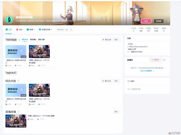Click clock icon beside 11-15 in 直播录播
The width and height of the screenshot is (181, 135).
tap(38, 119)
